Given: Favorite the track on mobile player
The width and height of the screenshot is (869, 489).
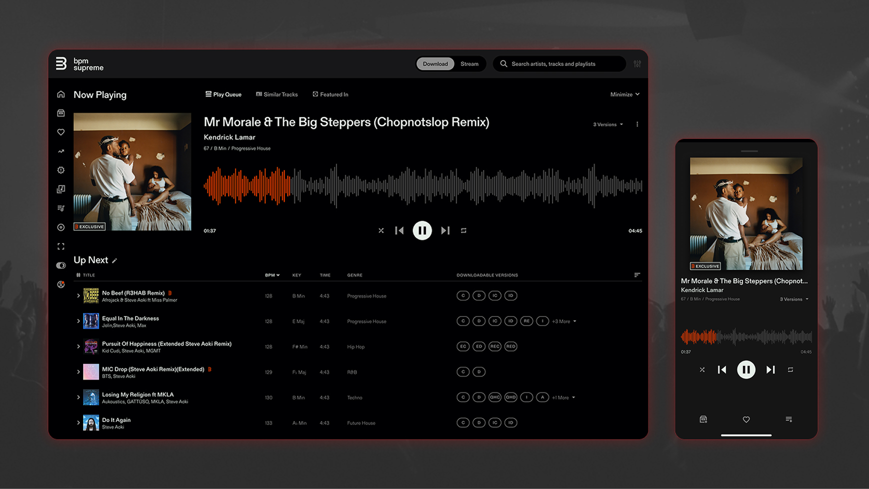Looking at the screenshot, I should click(x=746, y=419).
